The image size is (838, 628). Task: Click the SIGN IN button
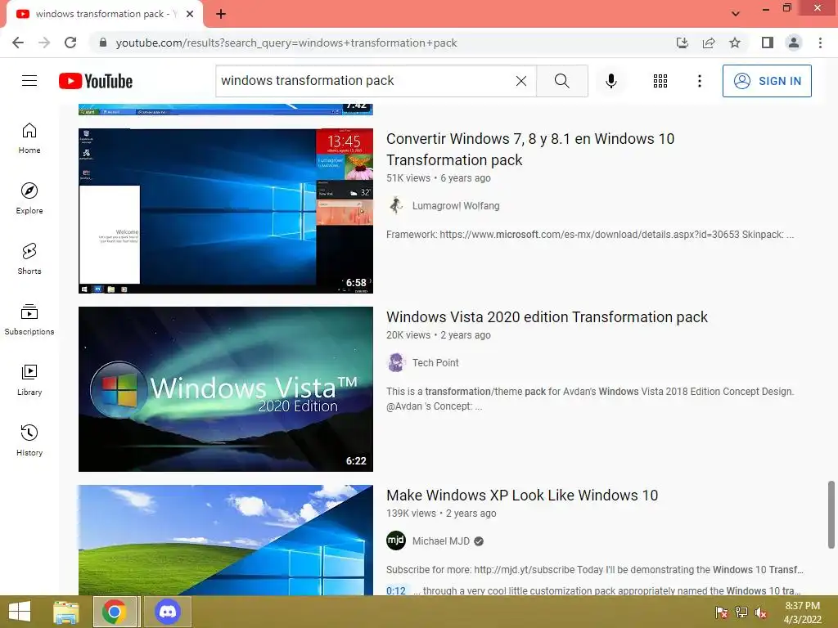[767, 81]
